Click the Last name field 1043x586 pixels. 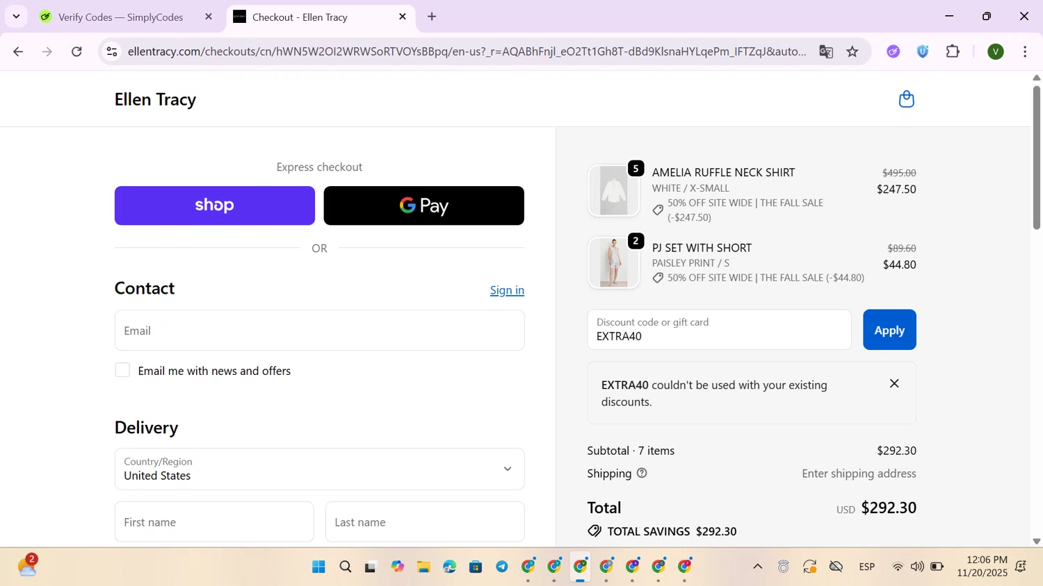tap(425, 522)
